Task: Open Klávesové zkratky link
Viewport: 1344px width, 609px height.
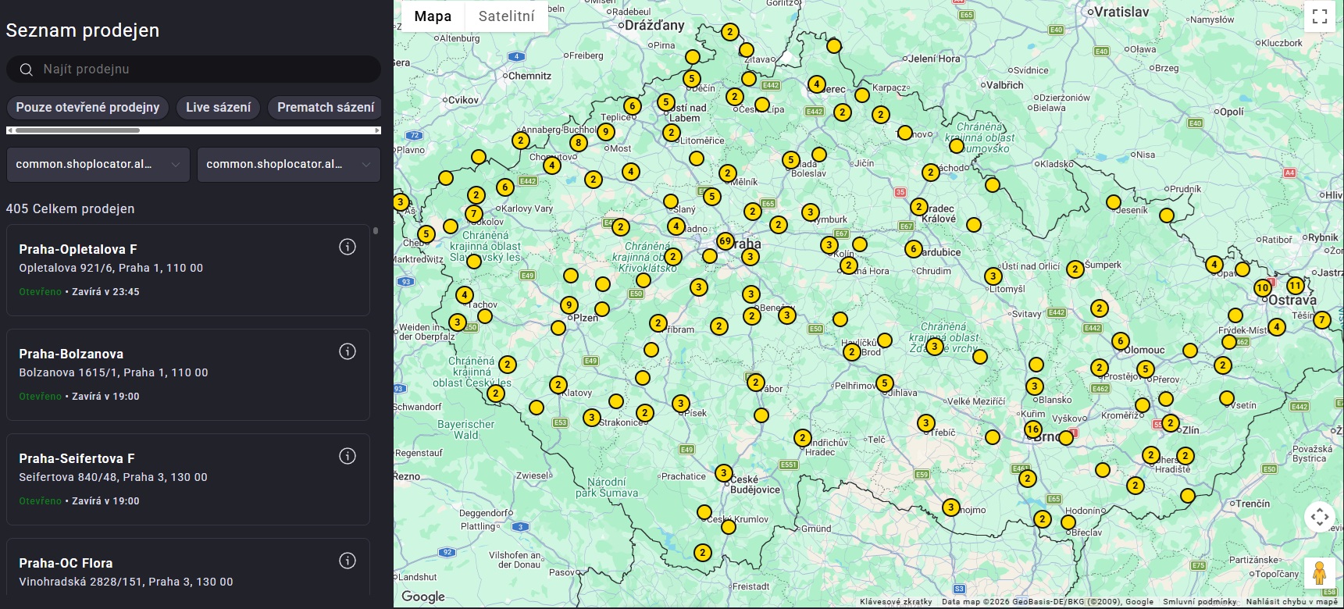Action: 896,602
